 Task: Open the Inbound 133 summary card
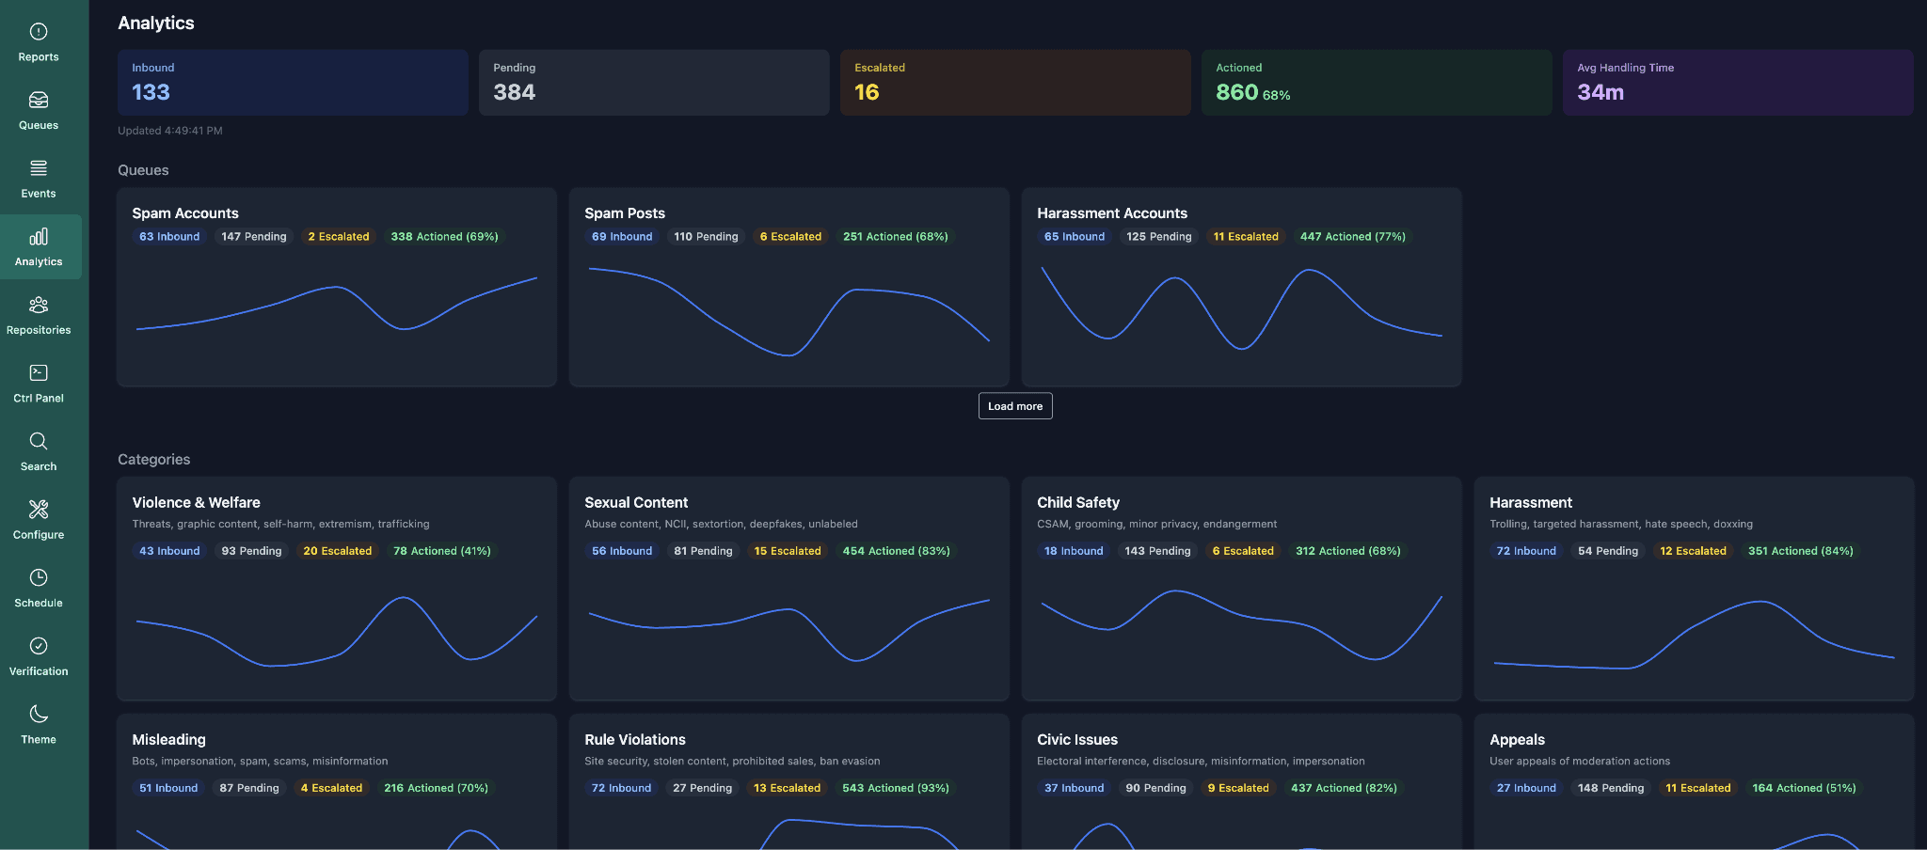pos(293,83)
